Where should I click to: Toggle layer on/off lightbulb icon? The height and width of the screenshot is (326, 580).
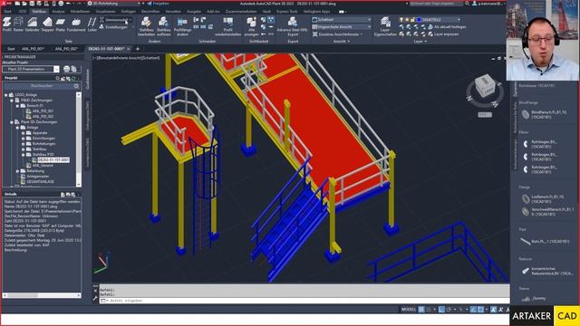point(401,20)
